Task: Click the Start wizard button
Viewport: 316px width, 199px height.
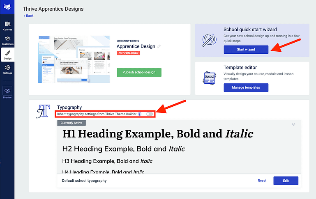Action: point(246,50)
